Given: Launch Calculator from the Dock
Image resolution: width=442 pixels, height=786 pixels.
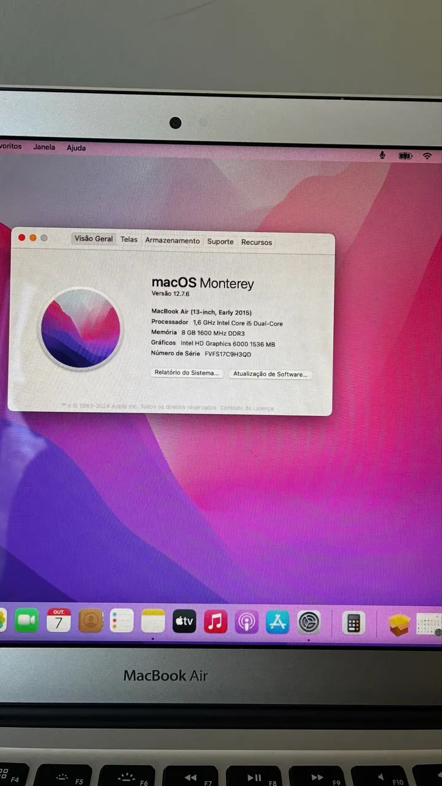Looking at the screenshot, I should click(x=354, y=623).
